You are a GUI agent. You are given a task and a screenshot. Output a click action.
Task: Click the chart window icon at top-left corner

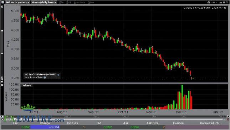click(x=2, y=2)
